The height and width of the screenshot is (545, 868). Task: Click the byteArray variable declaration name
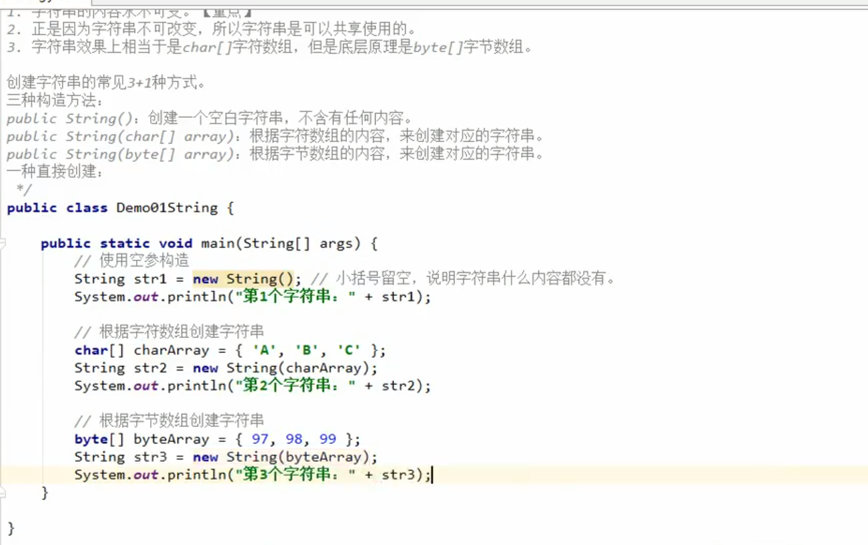171,439
